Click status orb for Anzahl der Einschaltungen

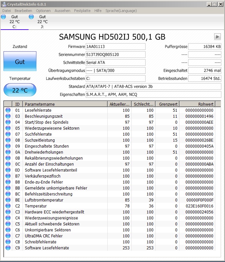pyautogui.click(x=8, y=164)
